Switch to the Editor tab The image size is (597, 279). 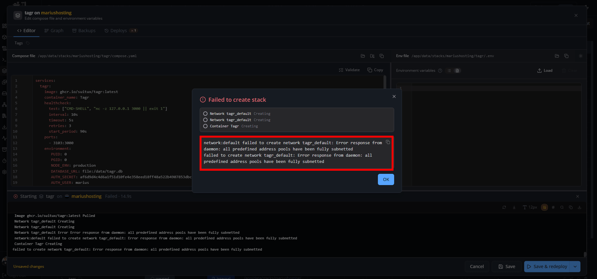pos(26,31)
